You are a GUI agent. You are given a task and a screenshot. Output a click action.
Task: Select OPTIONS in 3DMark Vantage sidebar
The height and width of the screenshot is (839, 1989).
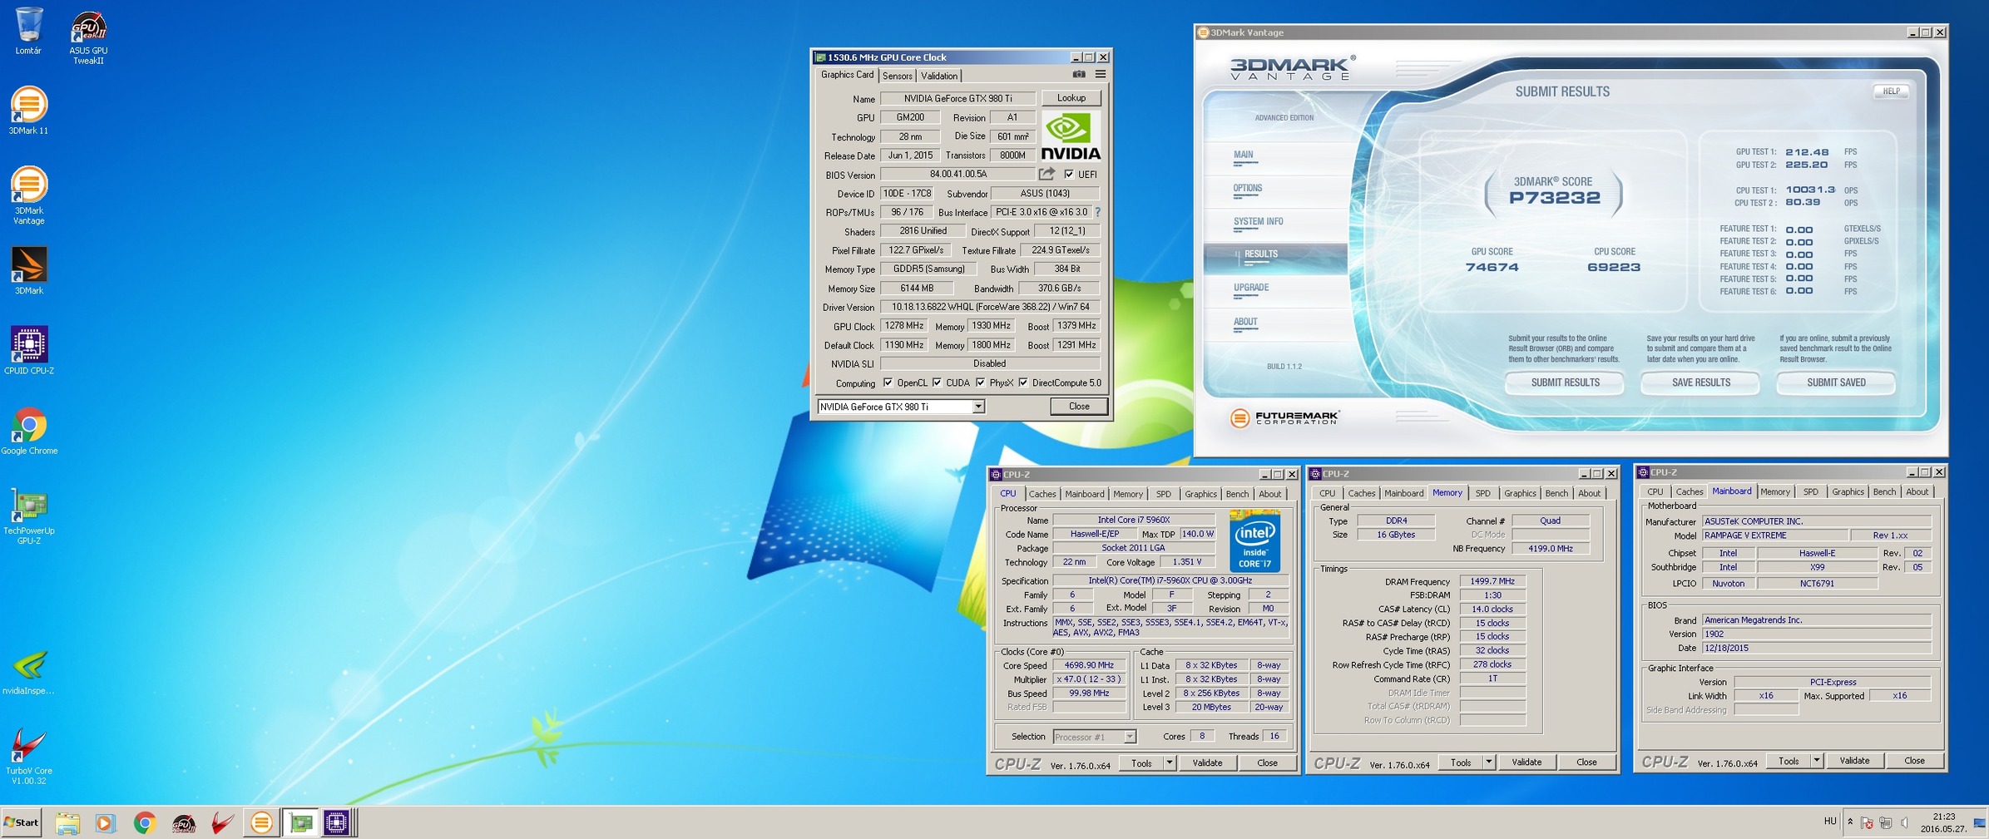[x=1247, y=189]
